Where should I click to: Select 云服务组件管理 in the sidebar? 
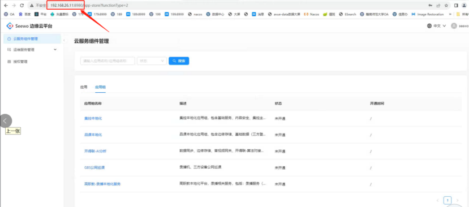32,39
